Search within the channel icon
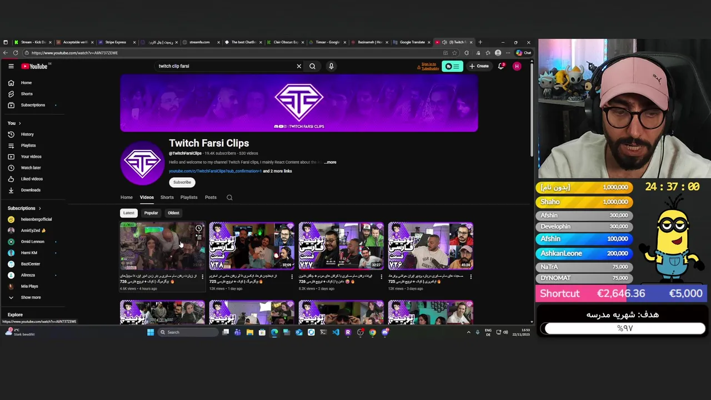Image resolution: width=711 pixels, height=400 pixels. (x=229, y=197)
